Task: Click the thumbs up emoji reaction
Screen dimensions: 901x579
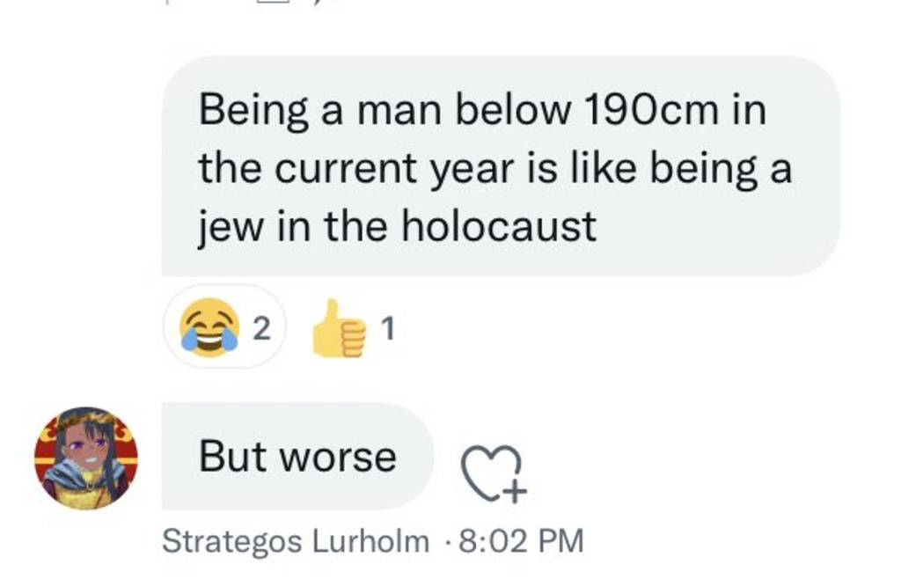Action: point(339,328)
